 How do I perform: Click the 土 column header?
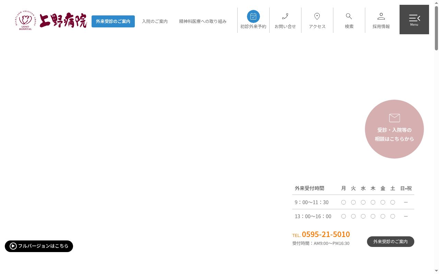[393, 188]
